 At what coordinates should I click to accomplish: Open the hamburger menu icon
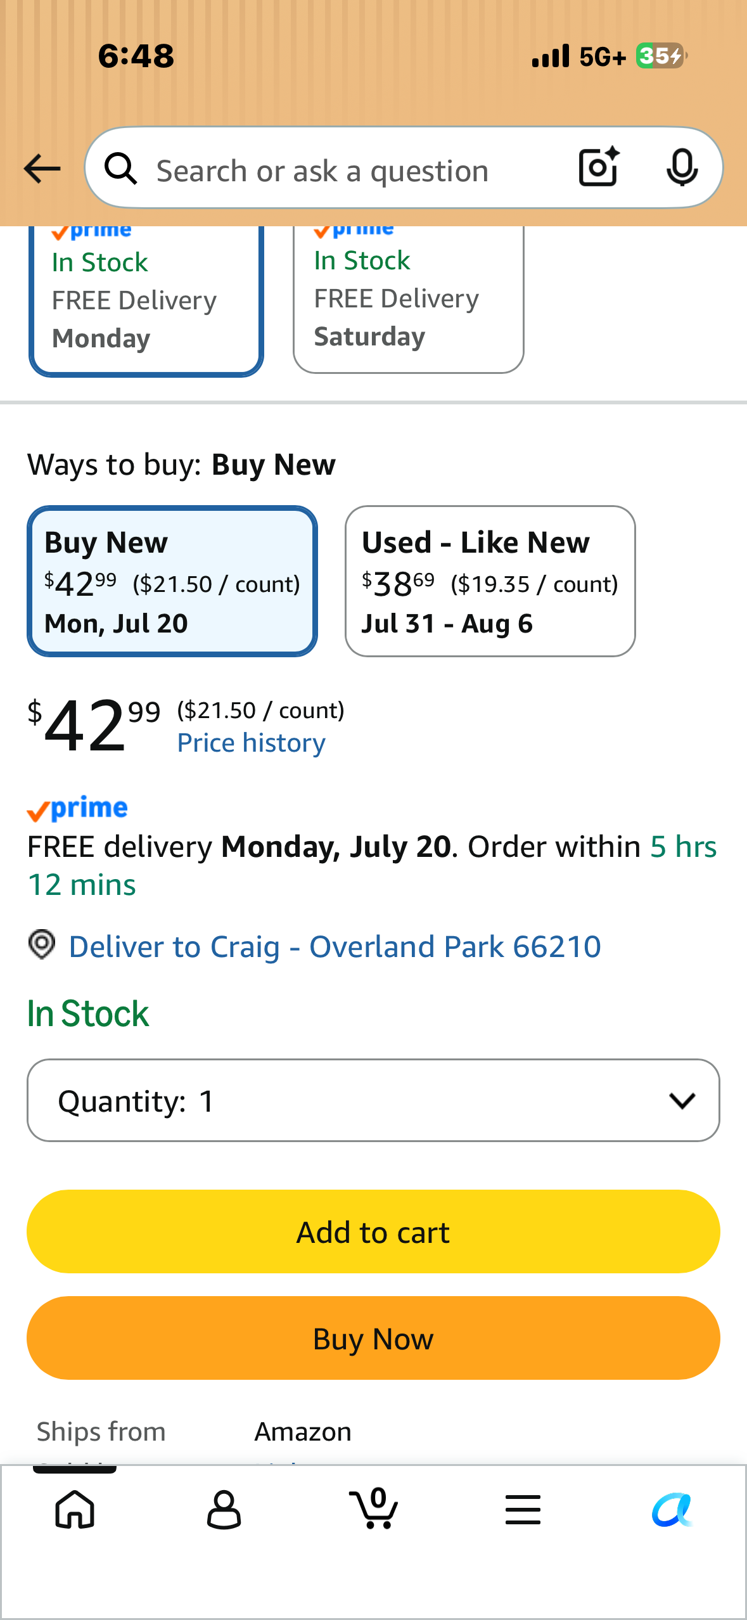coord(523,1509)
